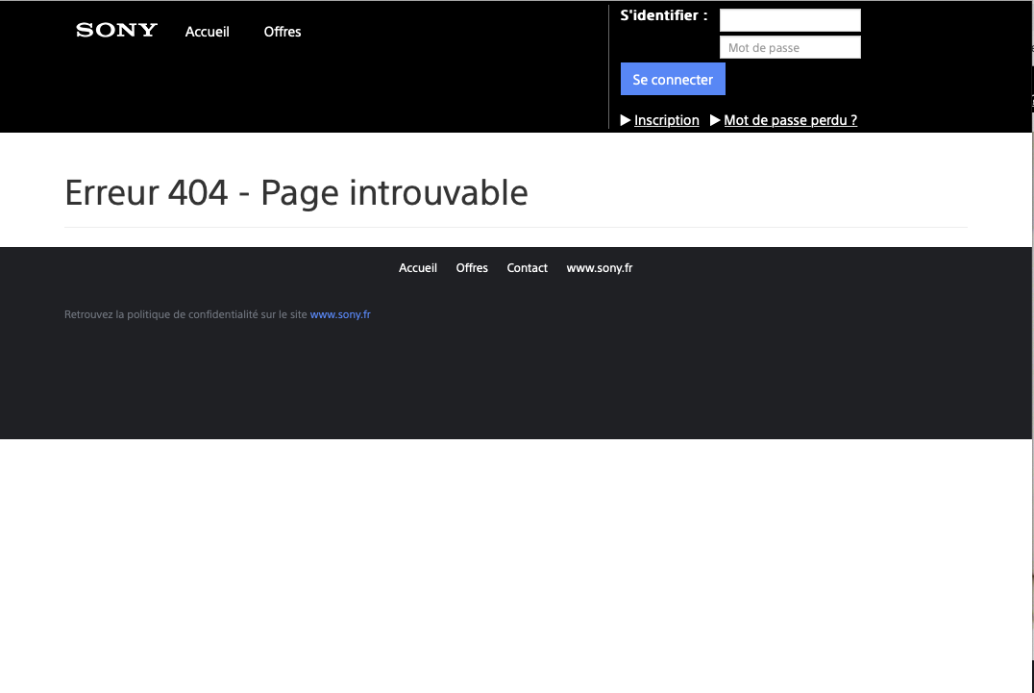Open the Contact footer link
This screenshot has width=1034, height=693.
pos(528,268)
